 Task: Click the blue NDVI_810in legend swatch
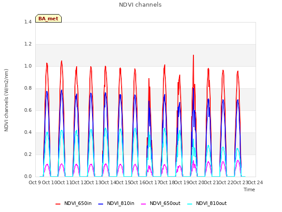coord(101,204)
